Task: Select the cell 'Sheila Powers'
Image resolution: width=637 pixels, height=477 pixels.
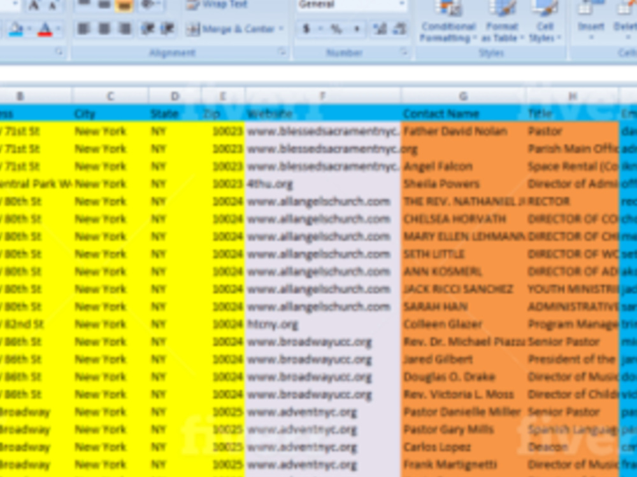Action: tap(463, 184)
